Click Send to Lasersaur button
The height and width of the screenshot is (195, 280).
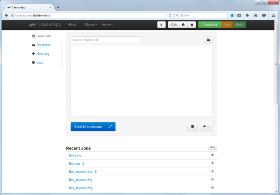pos(88,127)
